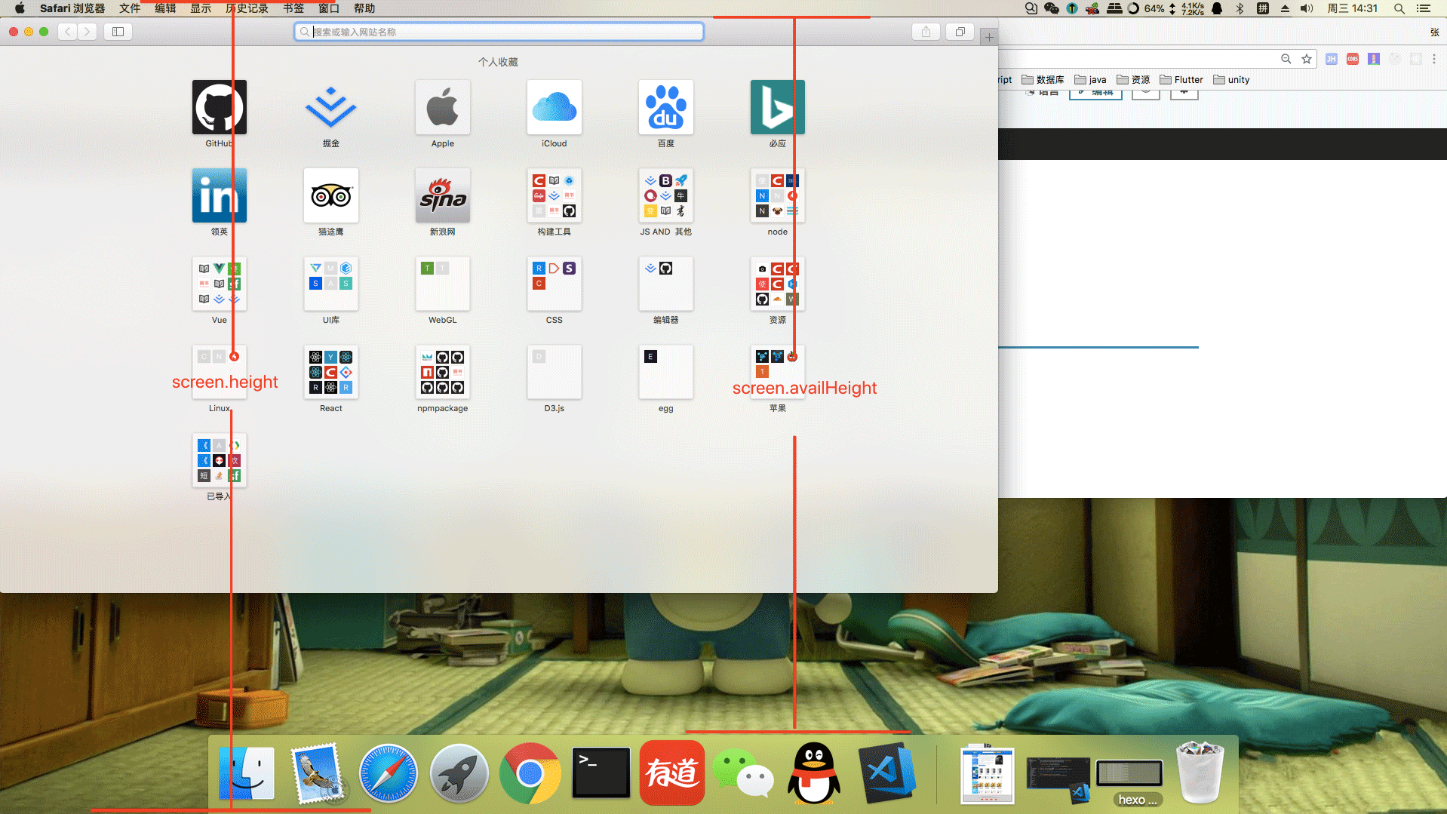Click the new tab plus button
Viewport: 1447px width, 814px height.
(x=989, y=35)
